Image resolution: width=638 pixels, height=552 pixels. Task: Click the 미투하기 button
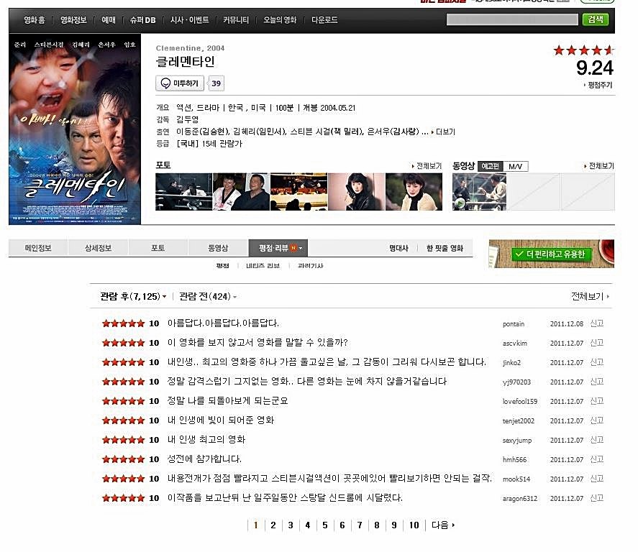tap(179, 83)
